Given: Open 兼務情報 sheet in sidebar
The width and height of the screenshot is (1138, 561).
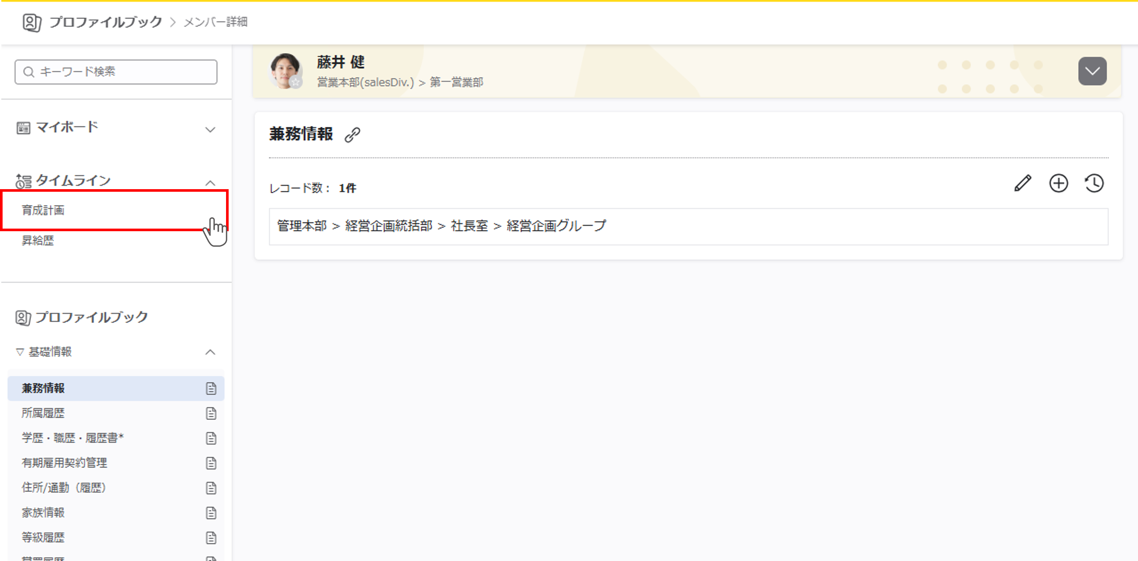Looking at the screenshot, I should pos(43,388).
